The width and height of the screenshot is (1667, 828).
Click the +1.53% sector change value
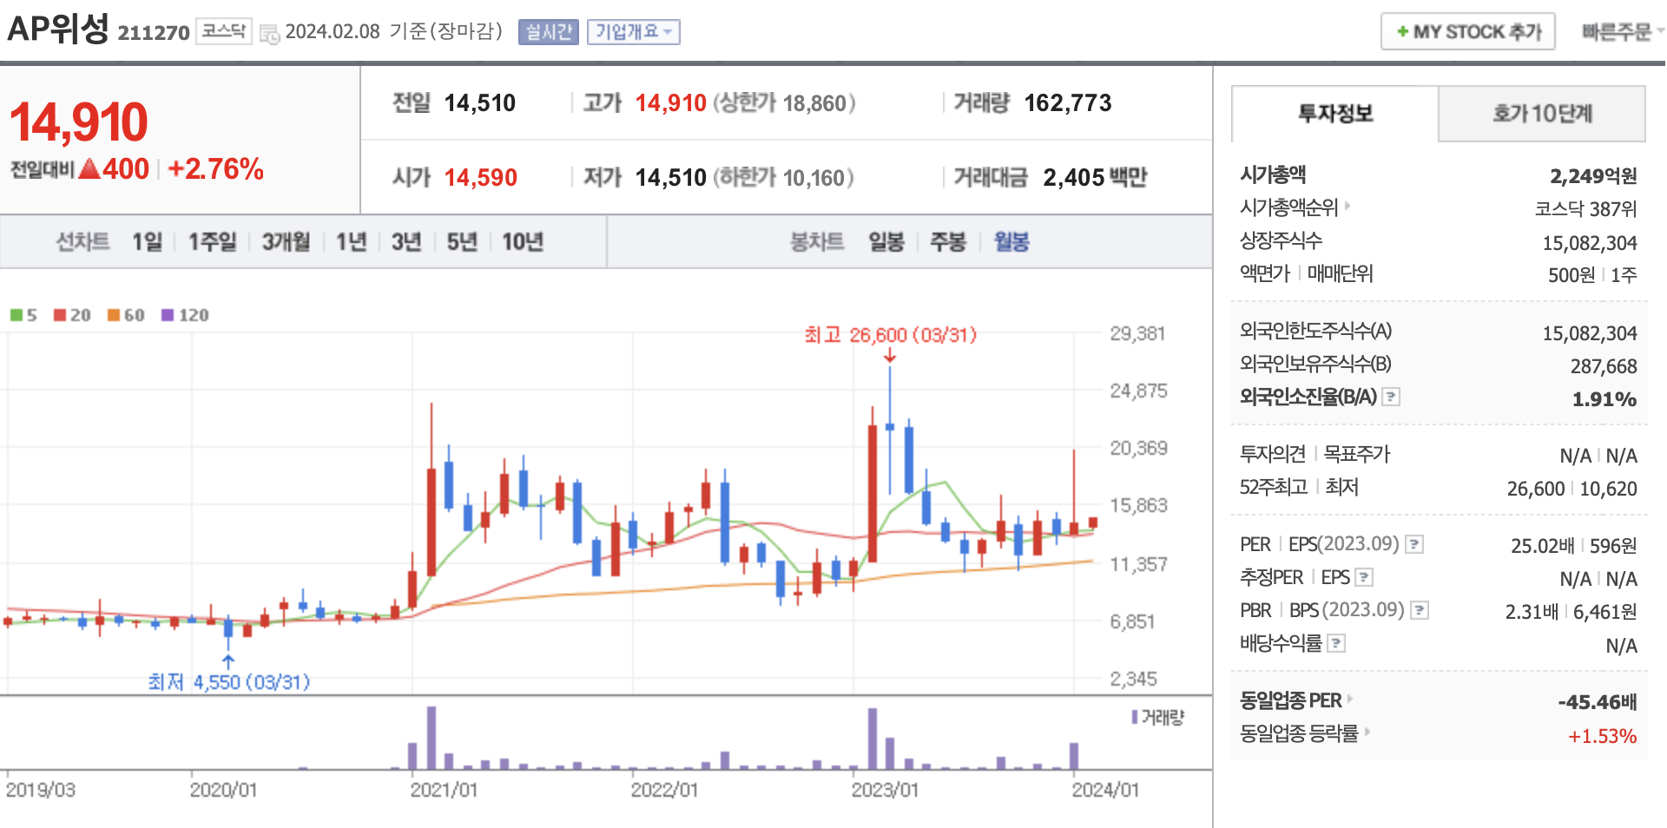(1602, 736)
